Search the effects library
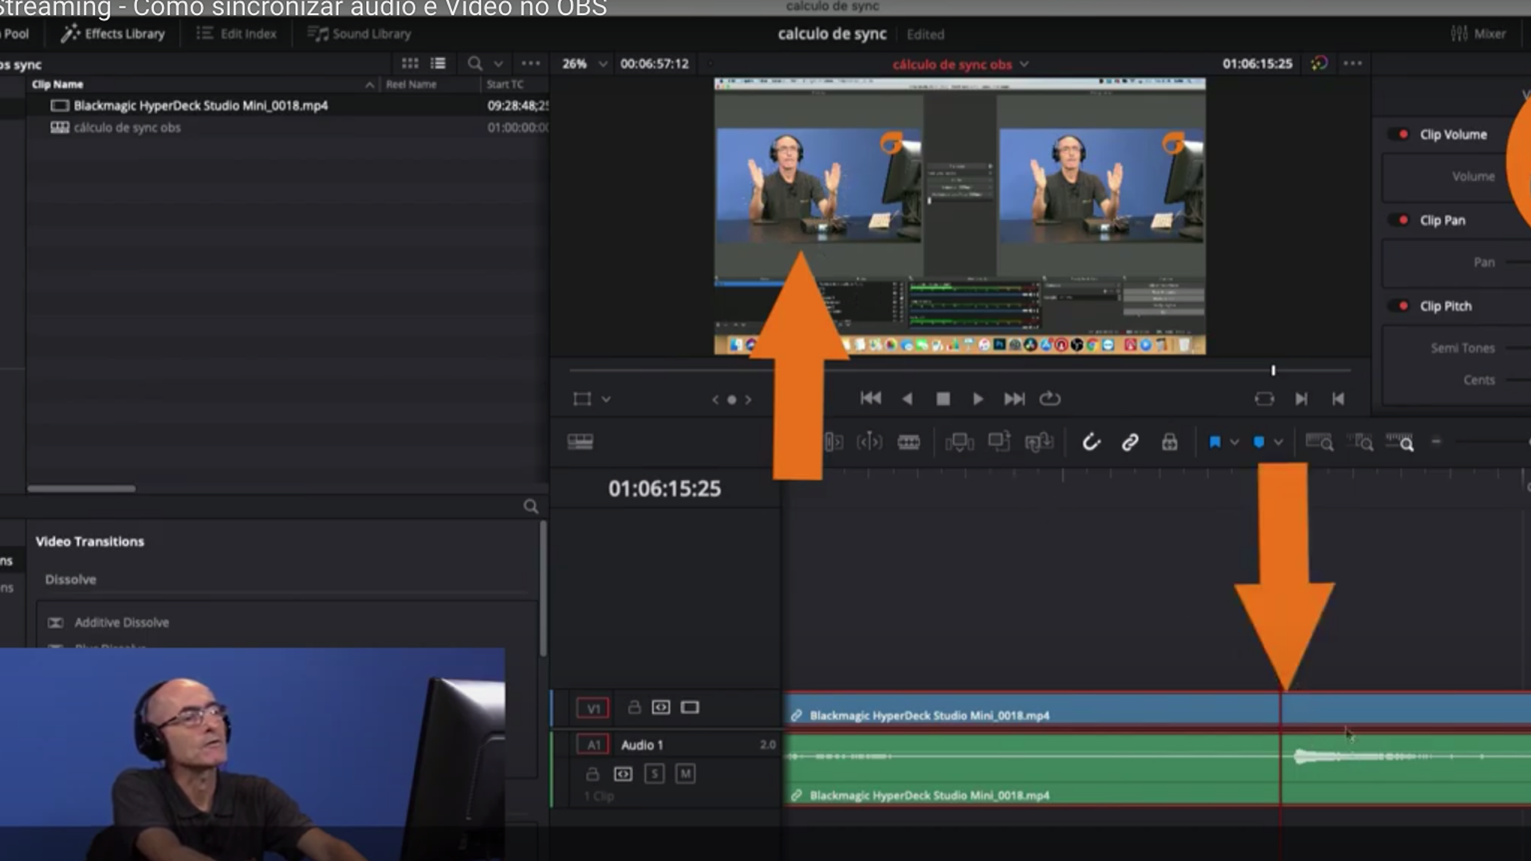Viewport: 1531px width, 861px height. click(530, 506)
